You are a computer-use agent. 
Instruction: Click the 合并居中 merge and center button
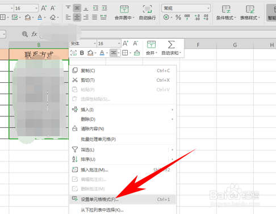124,12
